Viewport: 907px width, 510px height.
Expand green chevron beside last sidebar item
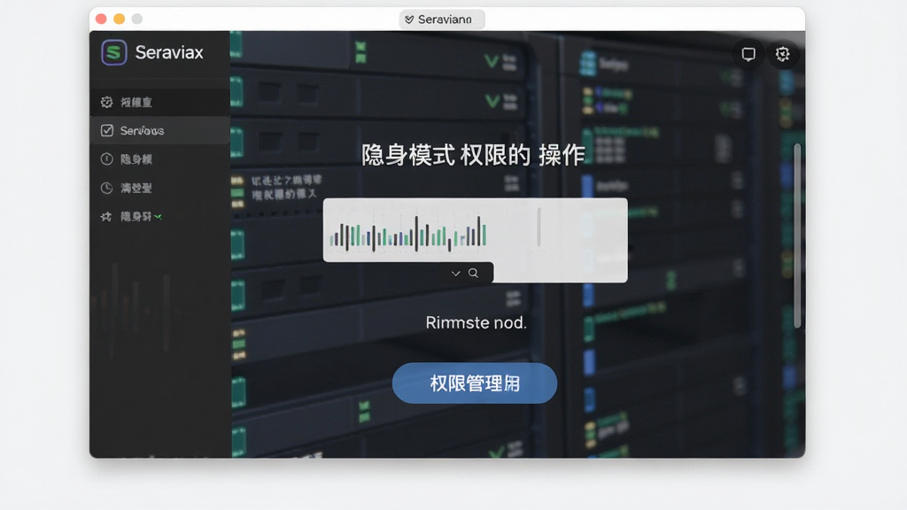(158, 217)
